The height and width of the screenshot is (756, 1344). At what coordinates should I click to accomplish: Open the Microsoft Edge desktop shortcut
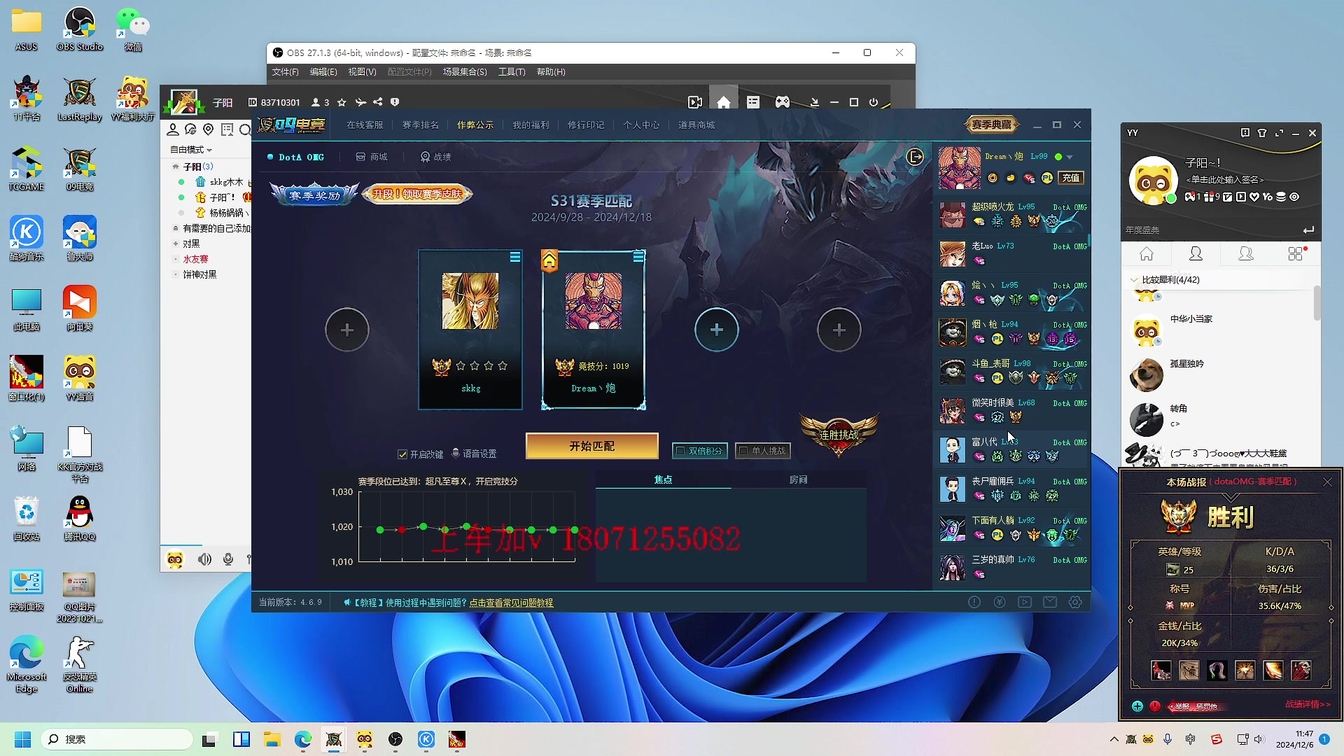(27, 664)
